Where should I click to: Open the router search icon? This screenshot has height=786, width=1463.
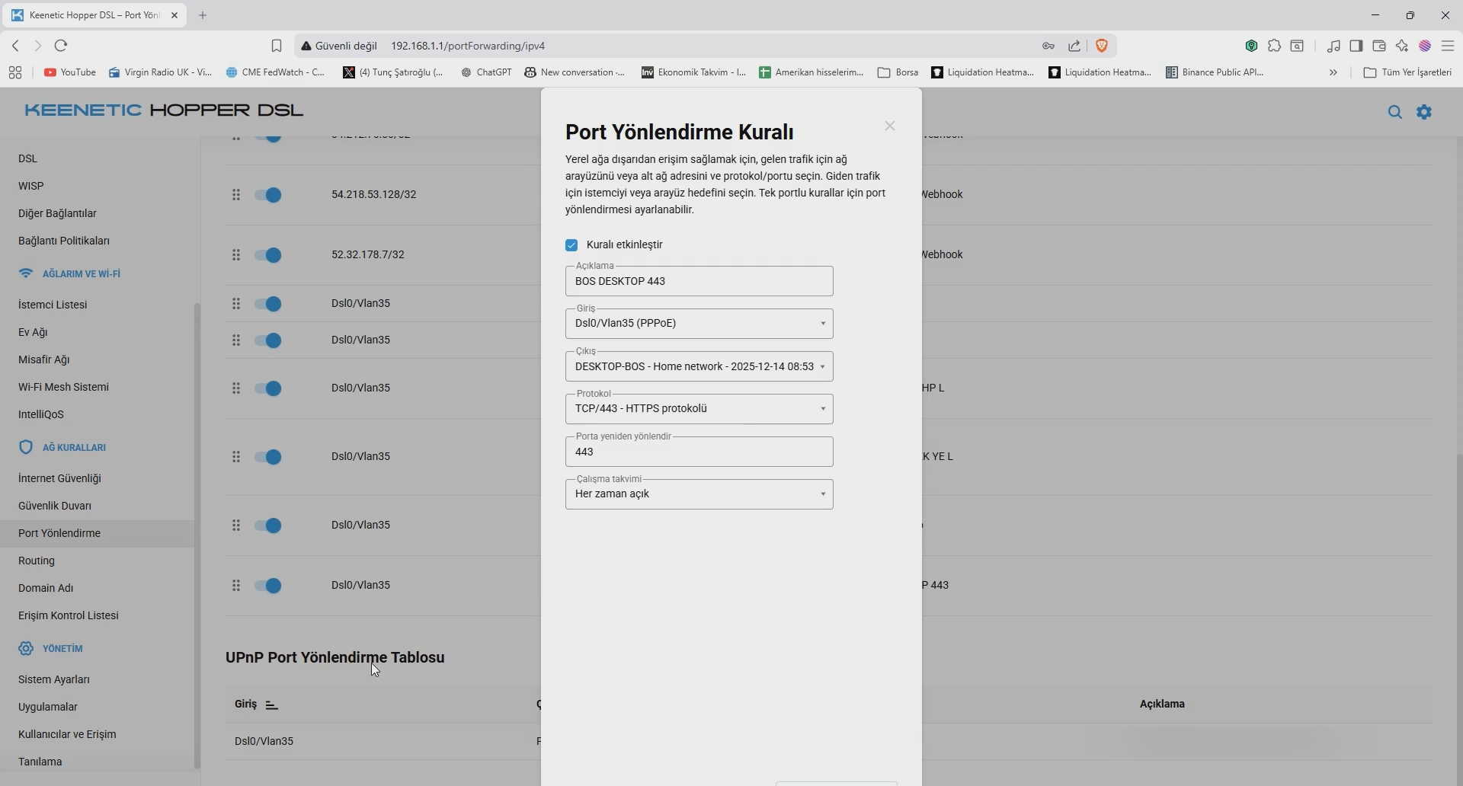click(x=1395, y=112)
